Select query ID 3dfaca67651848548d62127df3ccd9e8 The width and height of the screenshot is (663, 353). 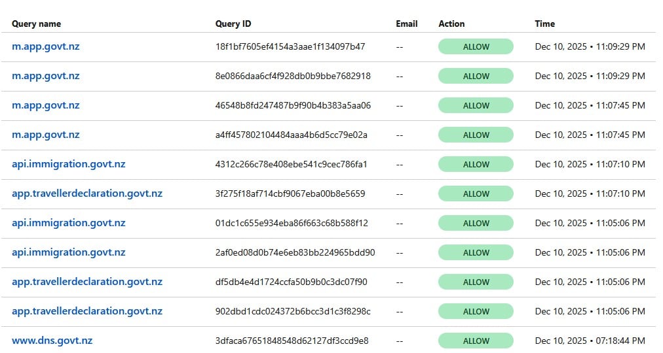click(292, 341)
